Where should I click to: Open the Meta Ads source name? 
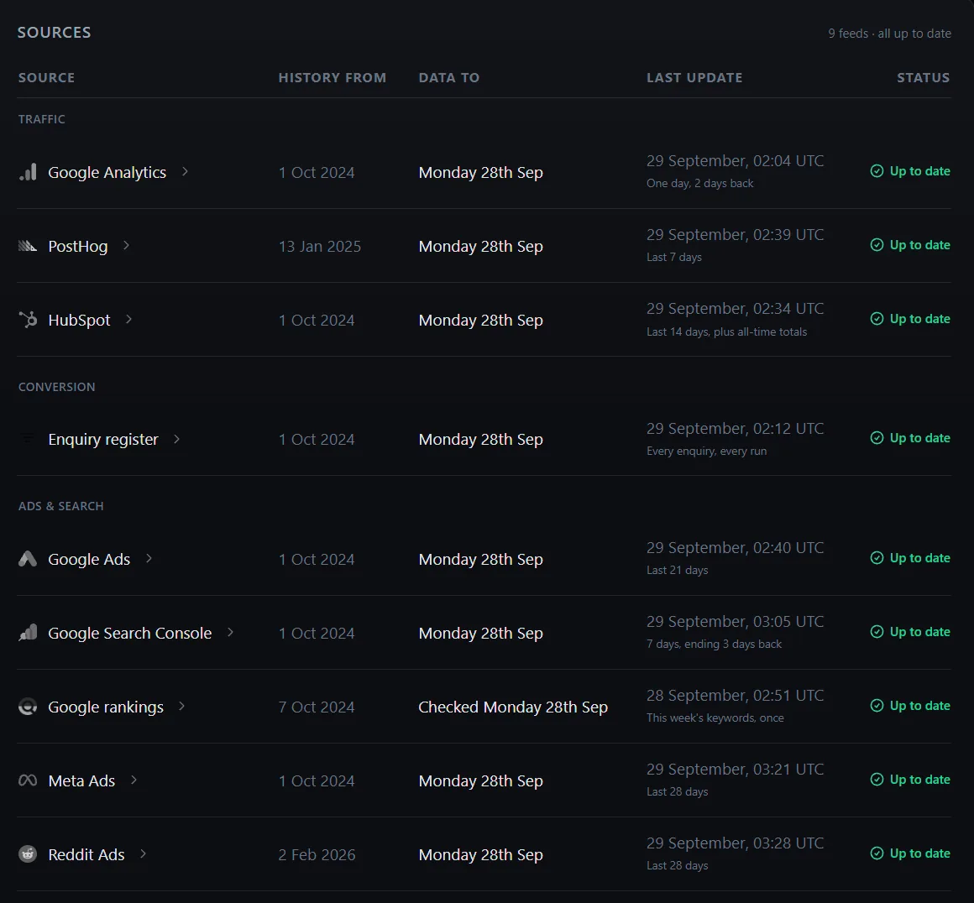click(82, 780)
